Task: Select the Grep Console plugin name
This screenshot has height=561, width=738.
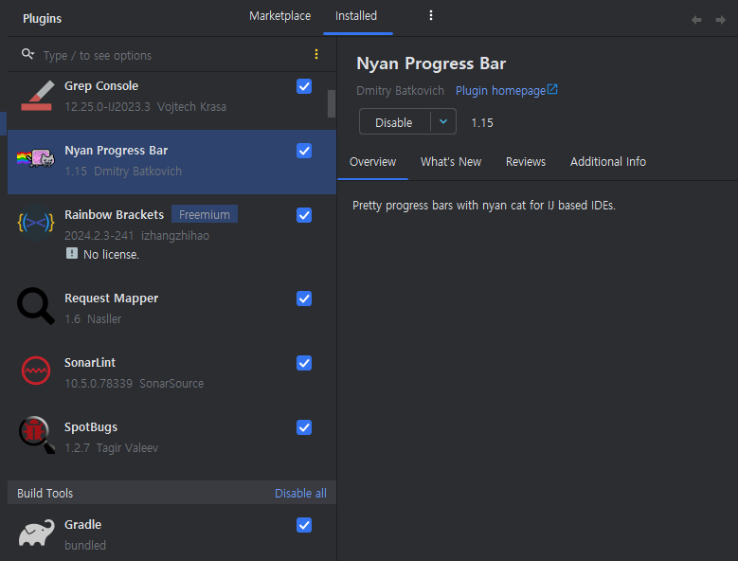Action: pos(101,86)
